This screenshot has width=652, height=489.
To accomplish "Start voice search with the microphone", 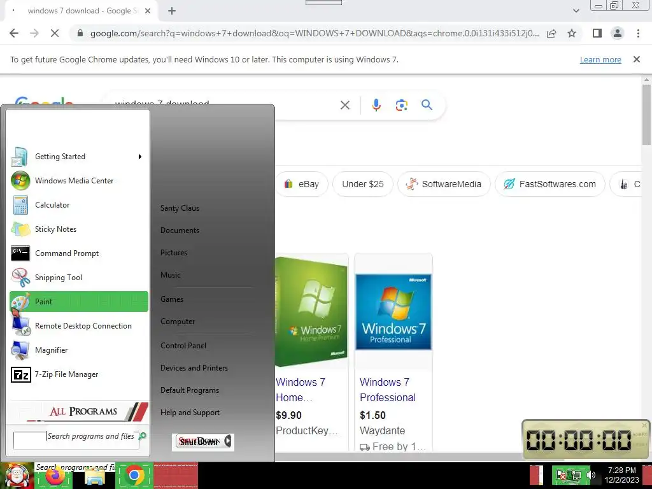I will [x=376, y=105].
